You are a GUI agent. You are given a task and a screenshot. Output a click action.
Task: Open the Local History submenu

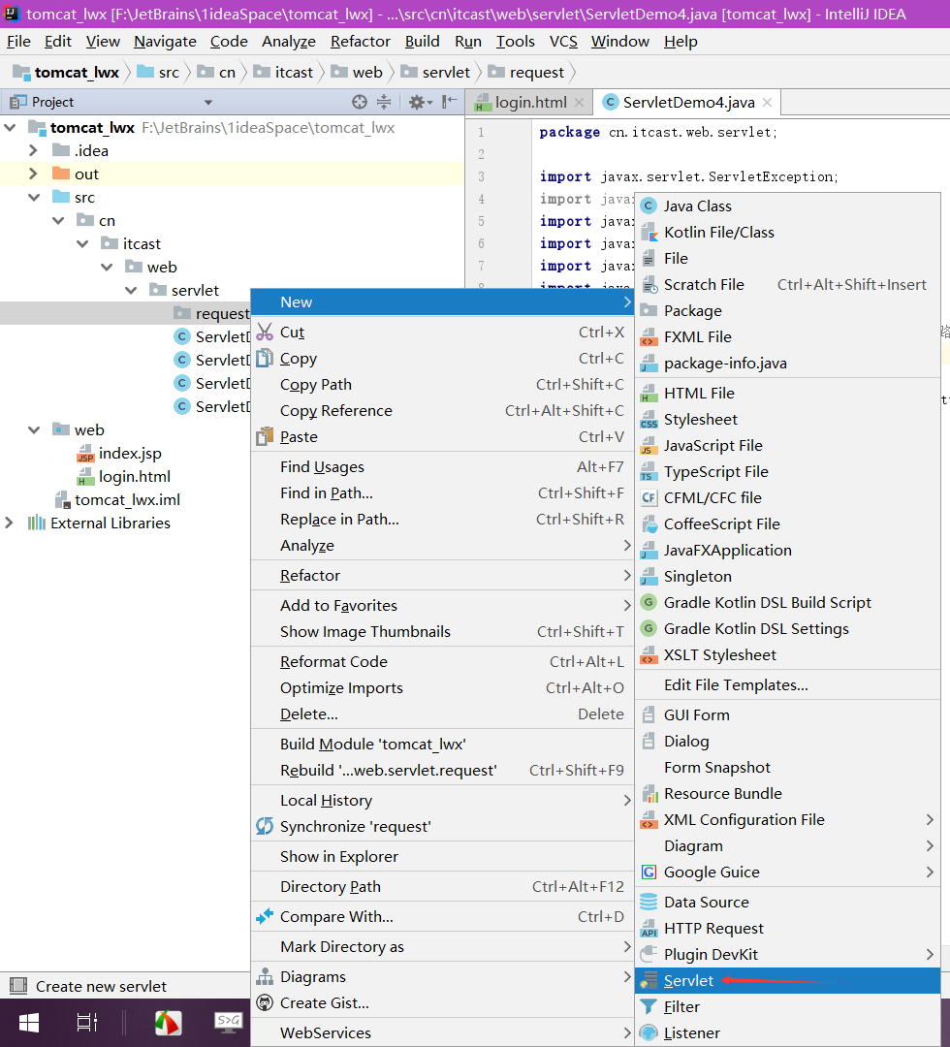pyautogui.click(x=442, y=801)
